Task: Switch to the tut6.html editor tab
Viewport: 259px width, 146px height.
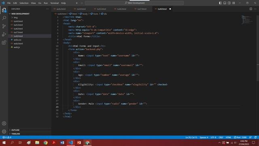Action: pos(122,9)
